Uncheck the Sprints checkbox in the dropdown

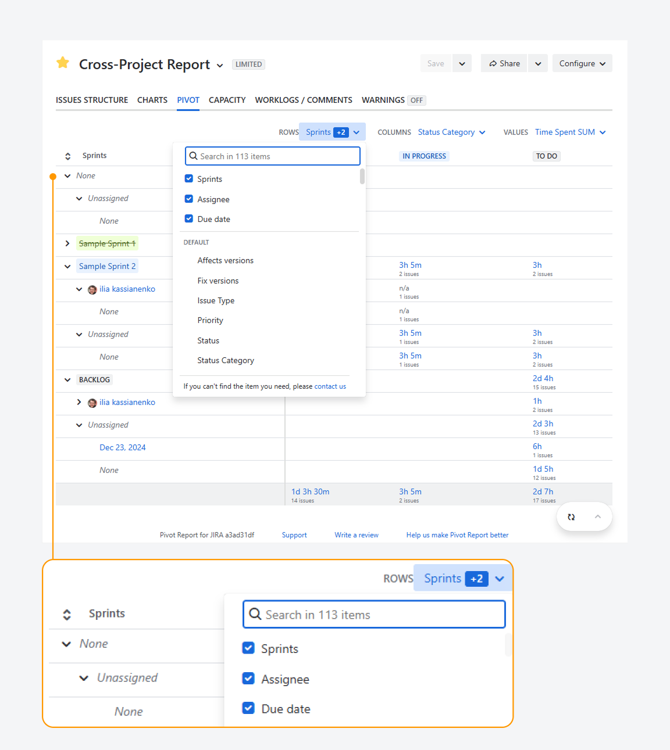point(189,178)
